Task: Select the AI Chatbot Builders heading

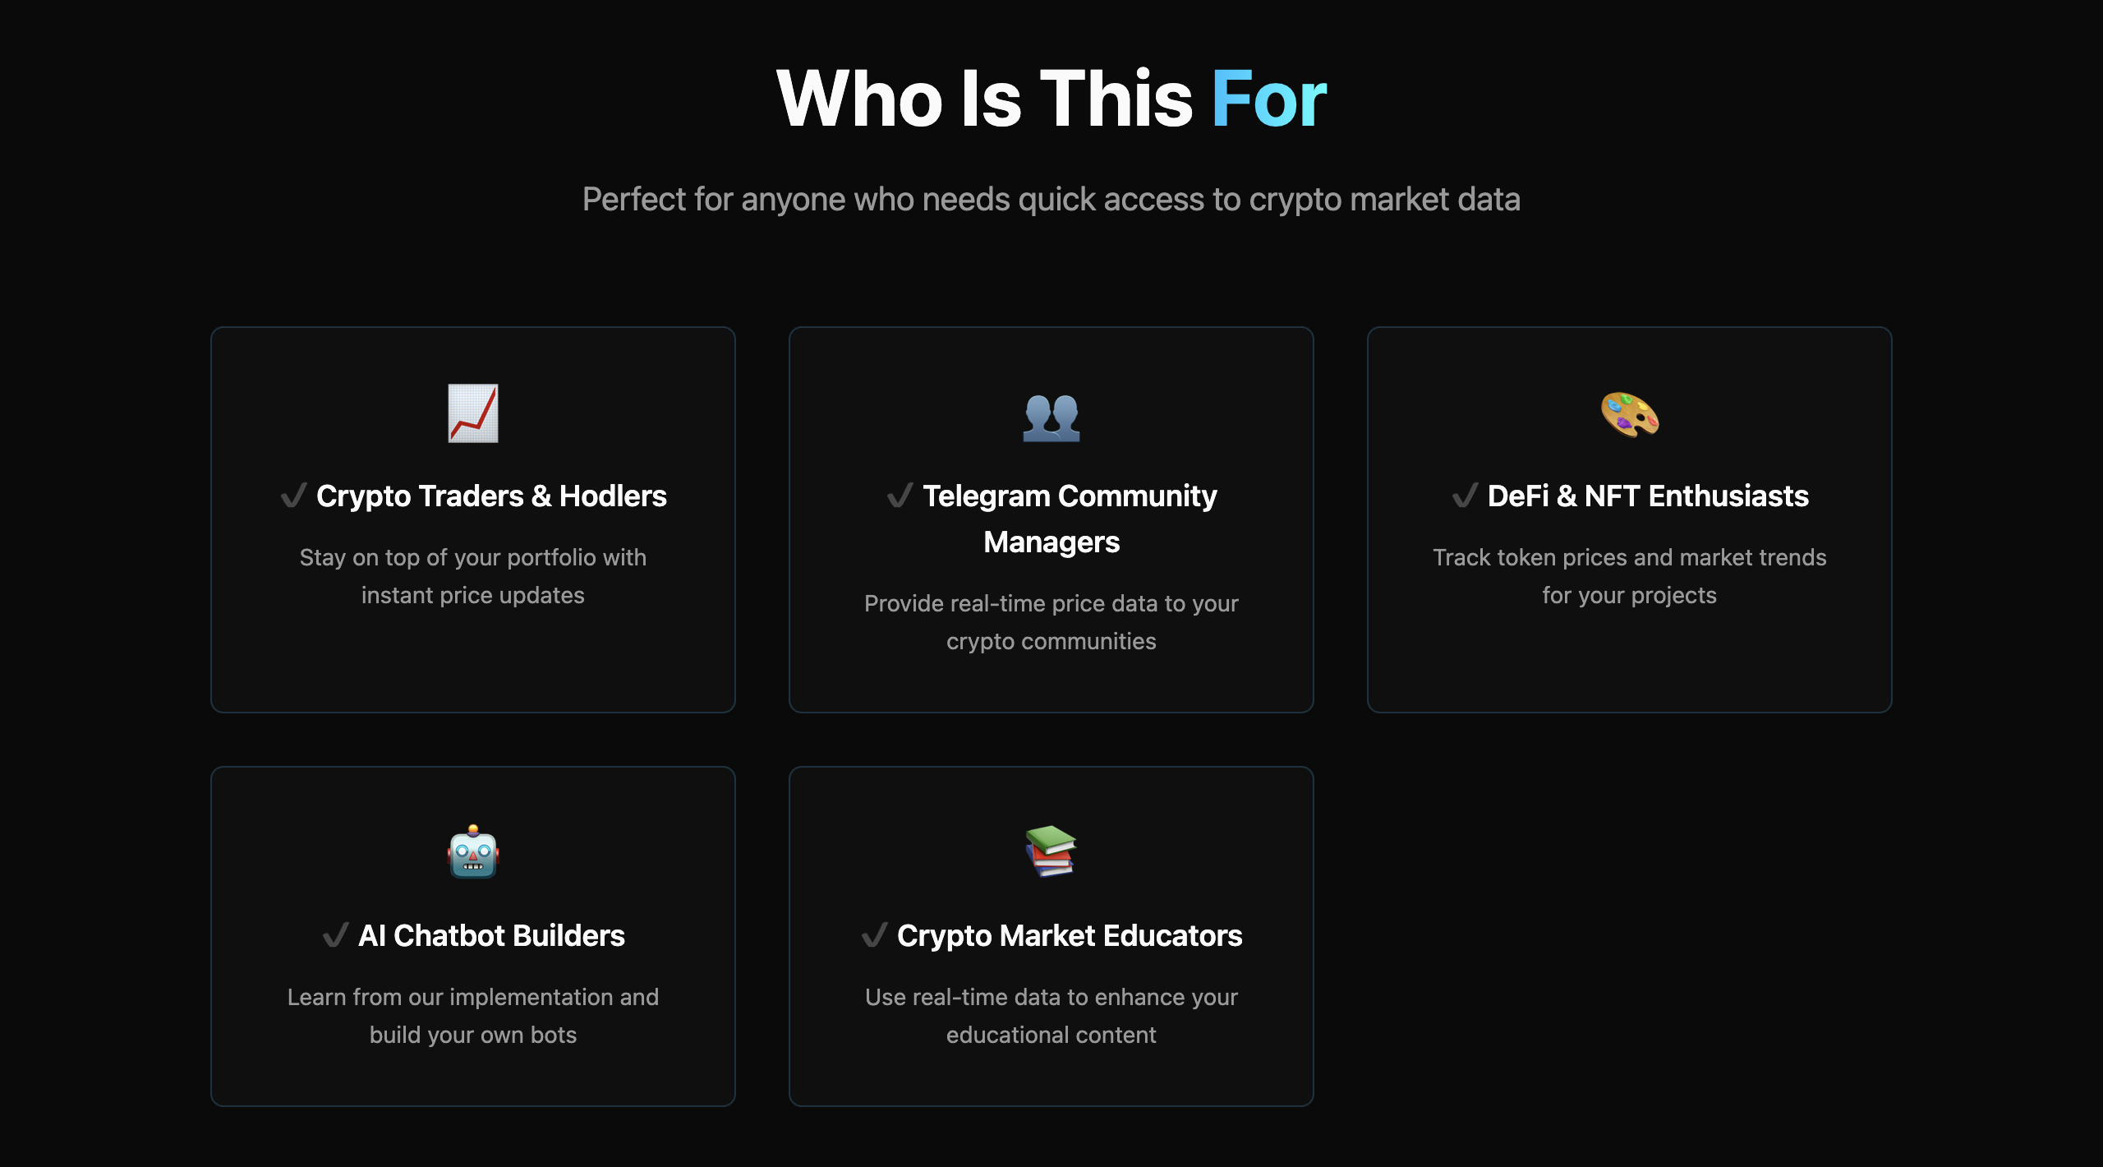Action: (491, 935)
